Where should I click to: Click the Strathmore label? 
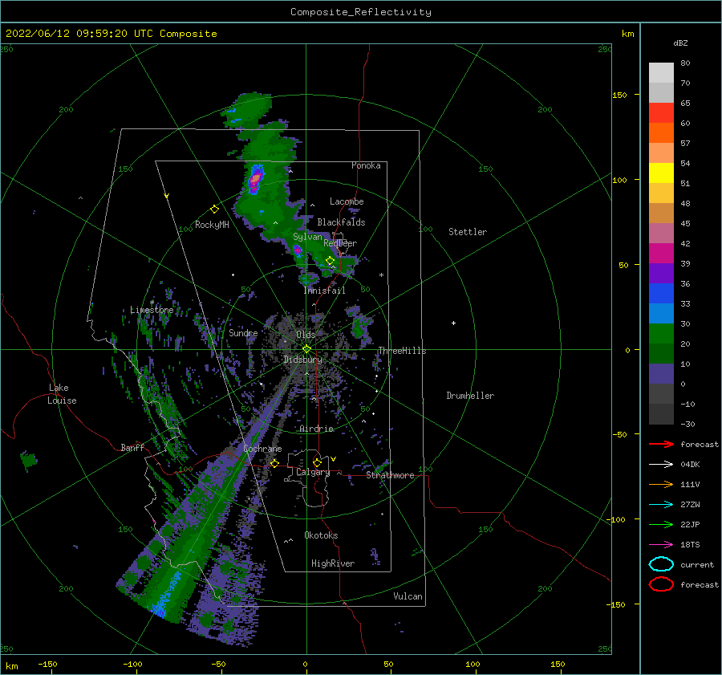(390, 475)
